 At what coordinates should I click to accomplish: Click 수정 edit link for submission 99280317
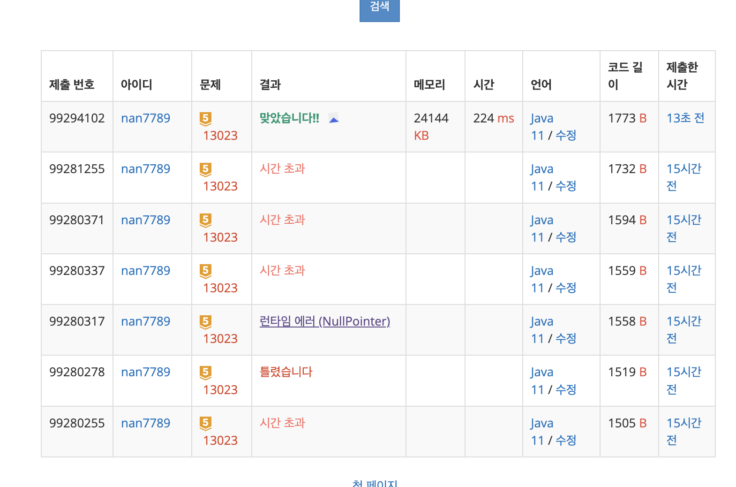tap(566, 339)
